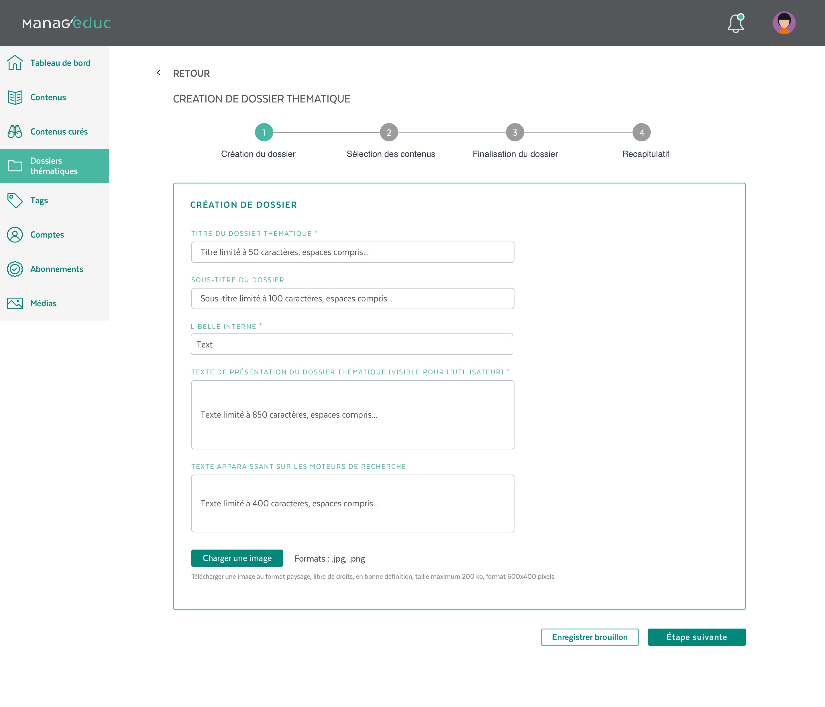The height and width of the screenshot is (707, 825).
Task: Focus the texte de présentation textarea
Action: 353,414
